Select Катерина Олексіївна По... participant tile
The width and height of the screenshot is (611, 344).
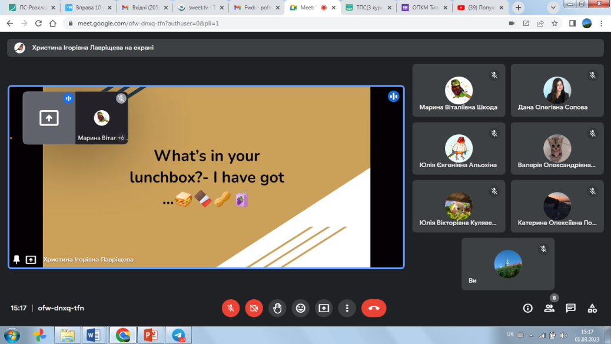pyautogui.click(x=557, y=206)
